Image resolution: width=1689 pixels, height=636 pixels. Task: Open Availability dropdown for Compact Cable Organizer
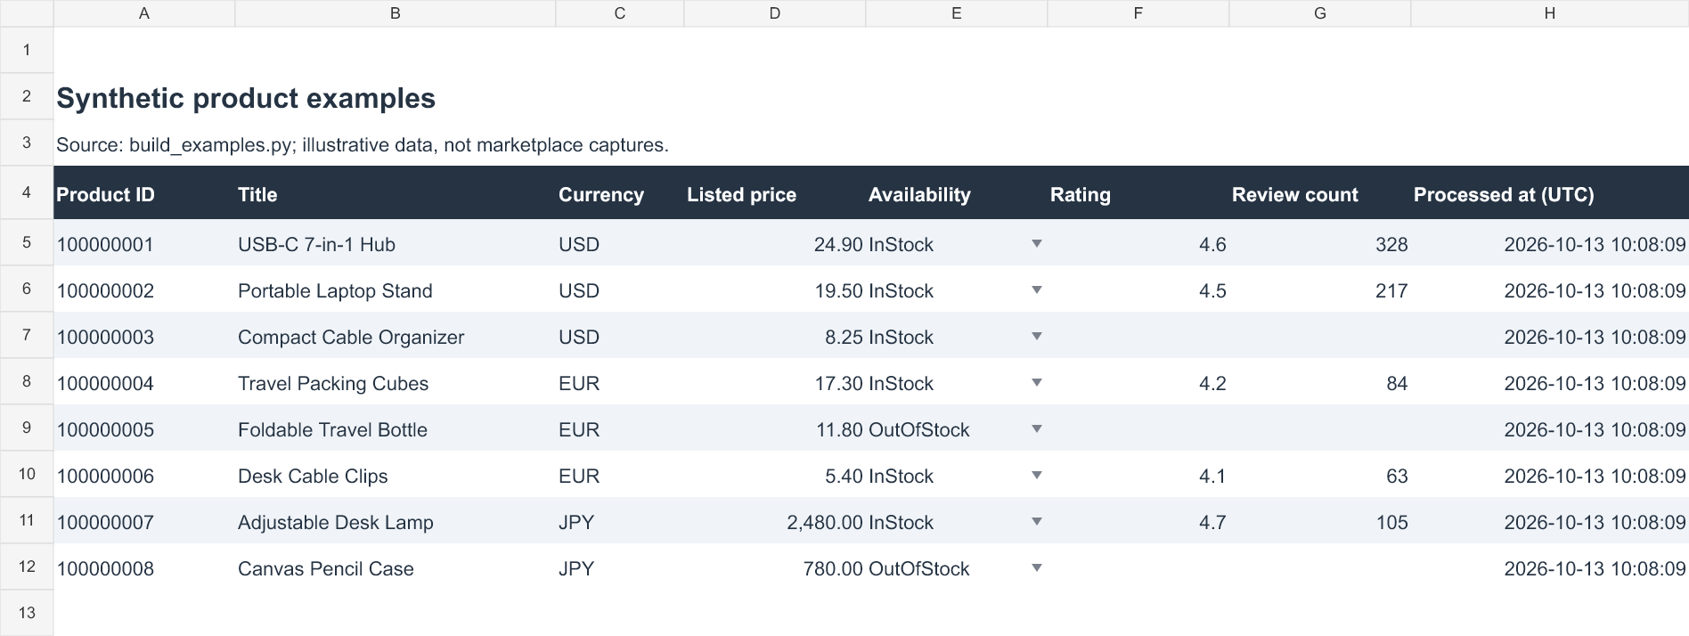[1036, 336]
